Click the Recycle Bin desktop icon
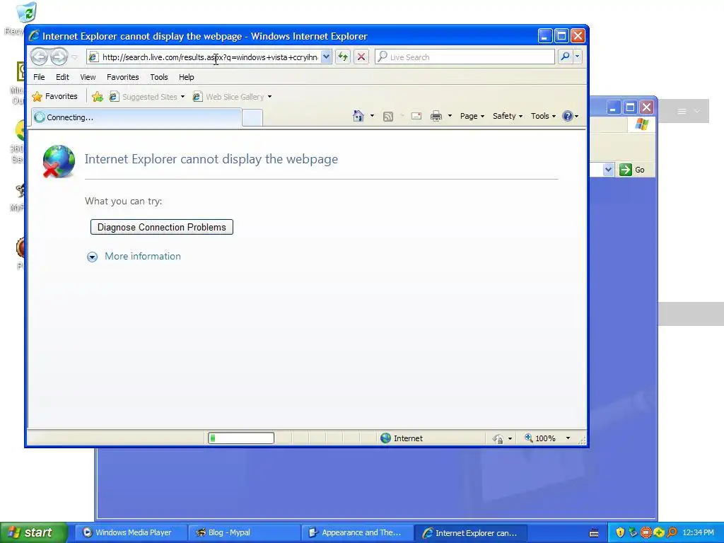The image size is (724, 543). (26, 13)
